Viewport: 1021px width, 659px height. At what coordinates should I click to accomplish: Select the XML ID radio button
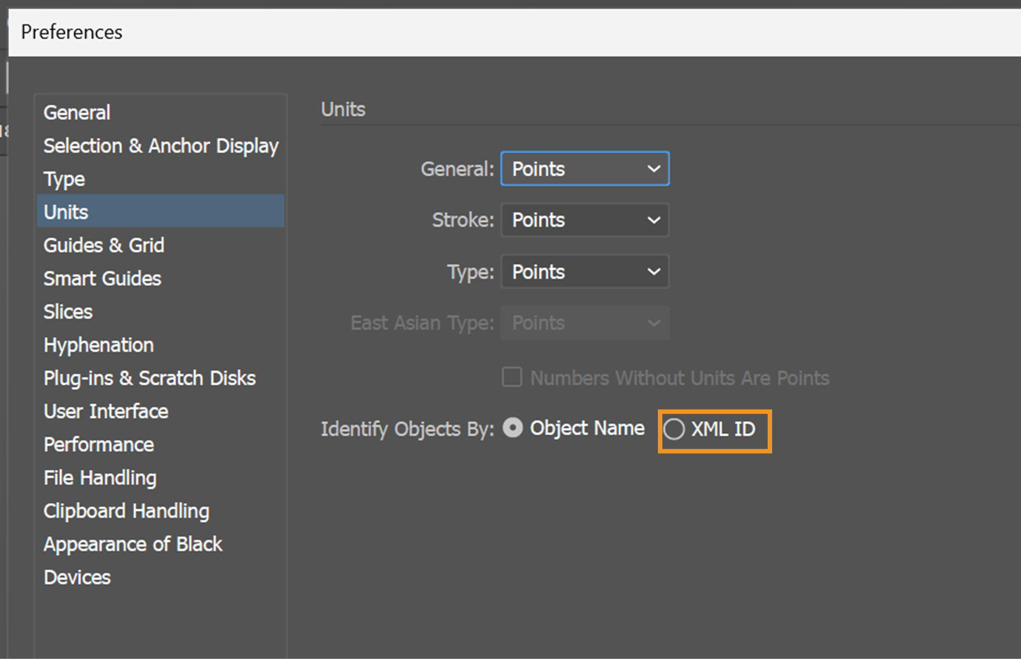point(674,429)
